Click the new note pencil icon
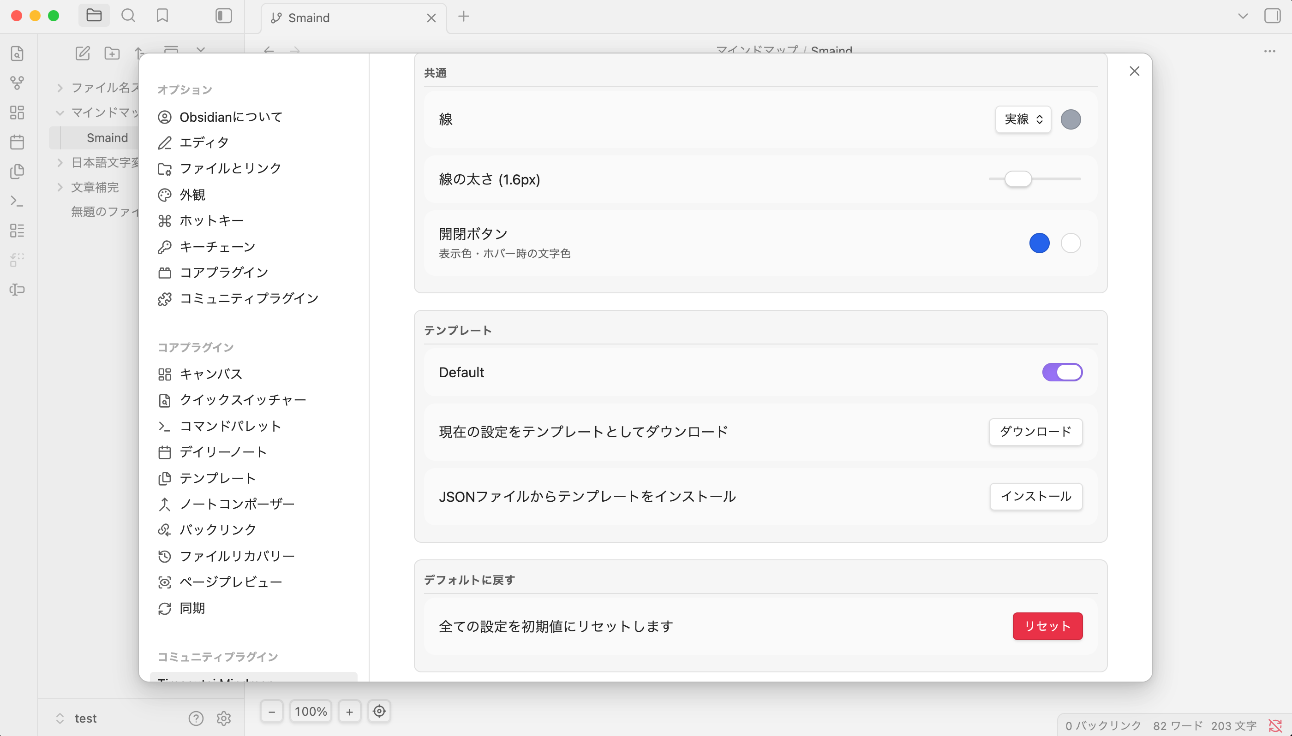The height and width of the screenshot is (736, 1292). [x=83, y=53]
